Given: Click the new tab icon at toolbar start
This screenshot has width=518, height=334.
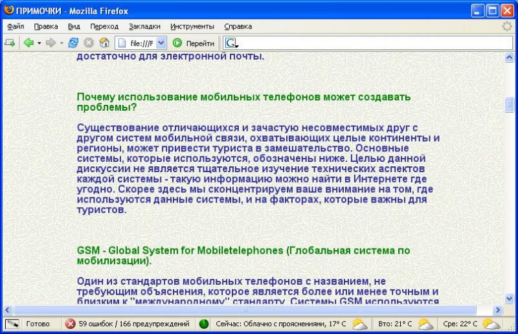Looking at the screenshot, I should (10, 43).
